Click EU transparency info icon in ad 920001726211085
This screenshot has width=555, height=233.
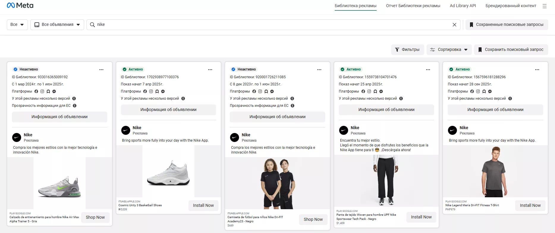(293, 106)
